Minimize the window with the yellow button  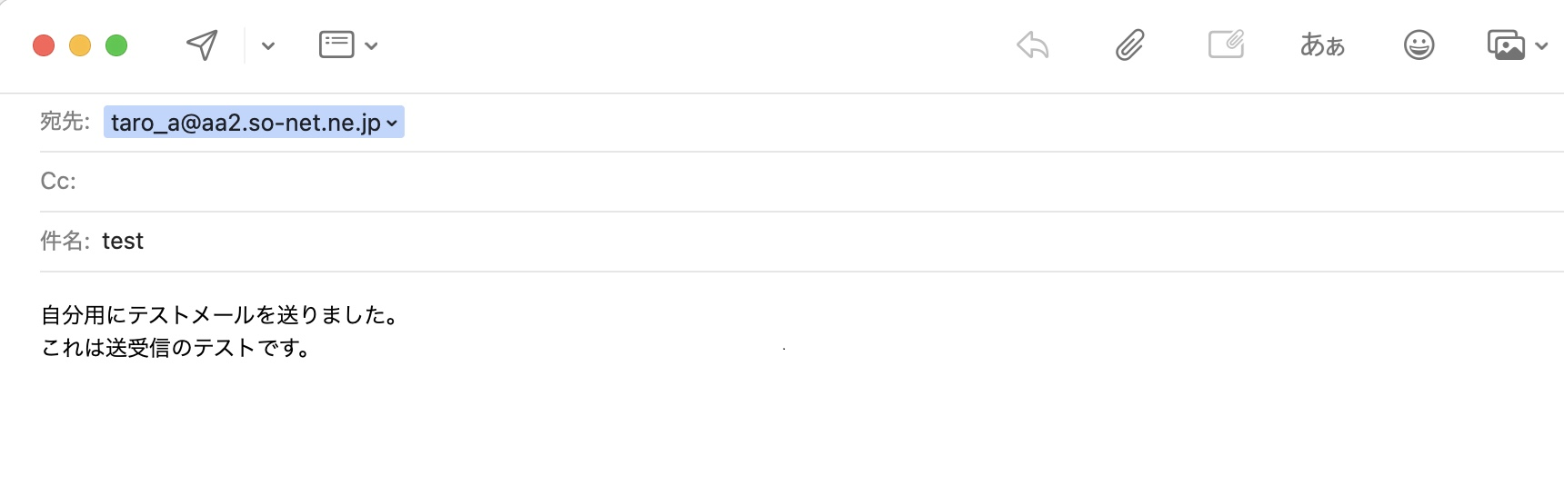coord(80,45)
